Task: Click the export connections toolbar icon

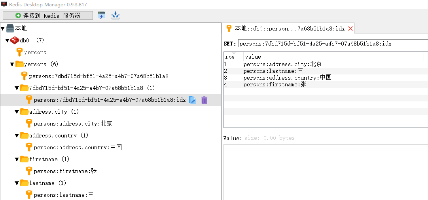Action: (115, 15)
